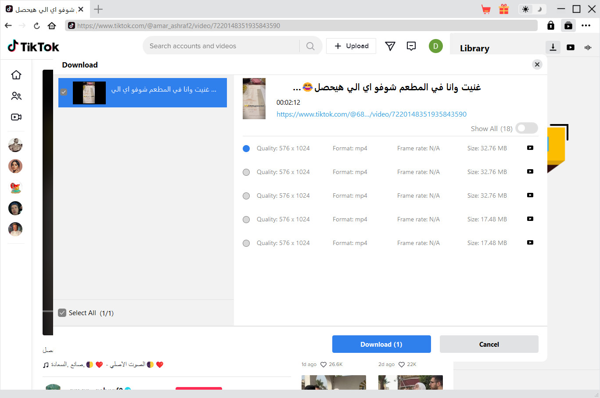Screen dimensions: 600x398
Task: Click the TikTok logo
Action: 33,46
